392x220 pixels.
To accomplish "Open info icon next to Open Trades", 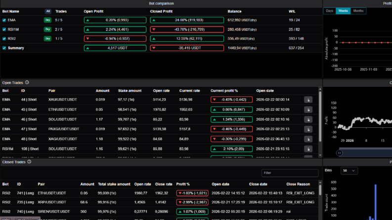I will [27, 82].
